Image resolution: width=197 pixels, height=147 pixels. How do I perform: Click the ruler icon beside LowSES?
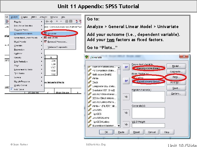pyautogui.click(x=89, y=110)
